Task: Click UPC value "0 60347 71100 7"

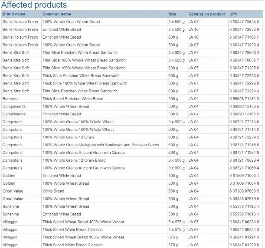Action: tap(244, 37)
